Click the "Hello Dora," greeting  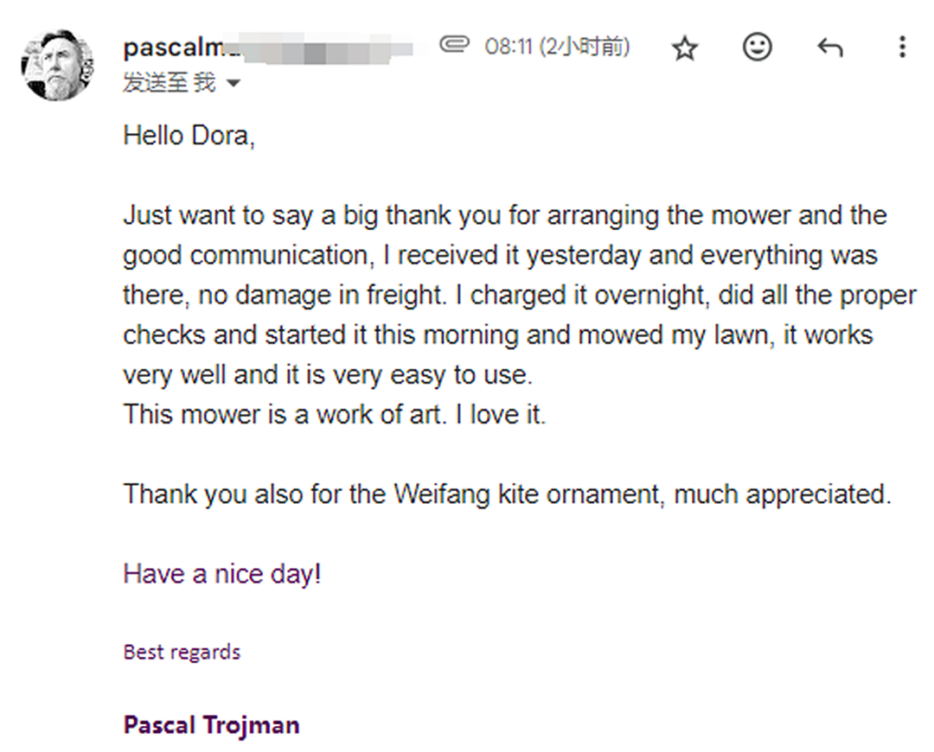click(x=189, y=136)
